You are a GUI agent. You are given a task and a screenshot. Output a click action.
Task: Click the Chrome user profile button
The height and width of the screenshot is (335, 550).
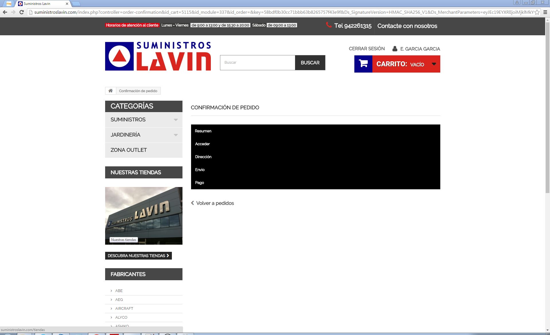517,2
